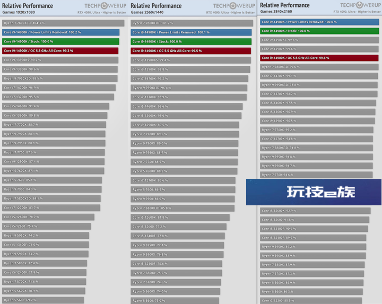Click the 'Ryzen 7 7800X3D: 104.3 %' bar
This screenshot has height=304, width=382.
(63, 23)
